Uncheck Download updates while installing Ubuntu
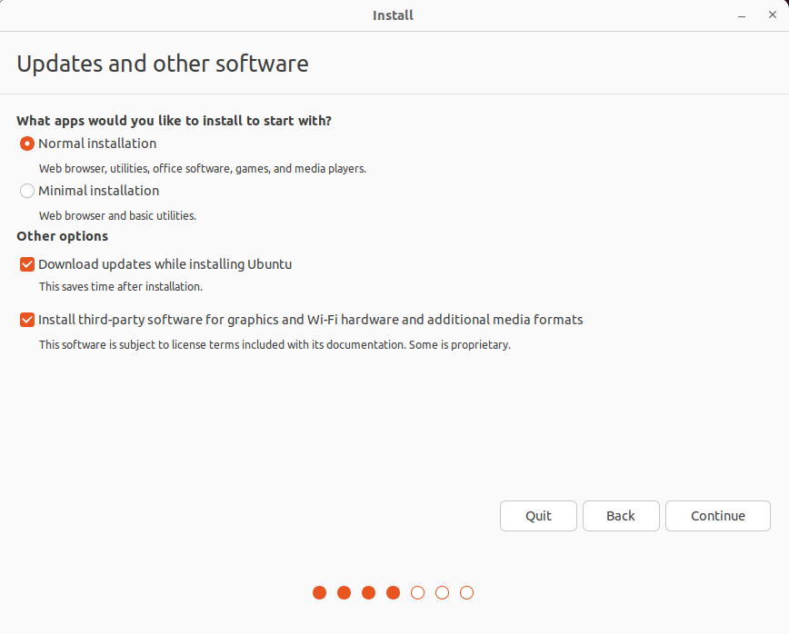This screenshot has height=634, width=789. [27, 264]
